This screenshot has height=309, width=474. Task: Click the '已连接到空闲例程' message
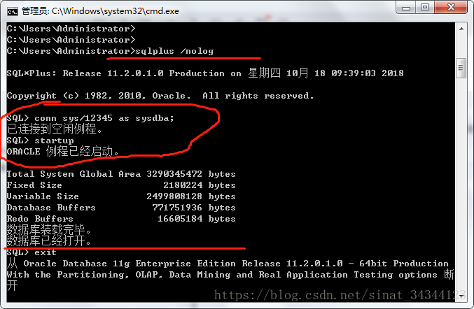(55, 129)
